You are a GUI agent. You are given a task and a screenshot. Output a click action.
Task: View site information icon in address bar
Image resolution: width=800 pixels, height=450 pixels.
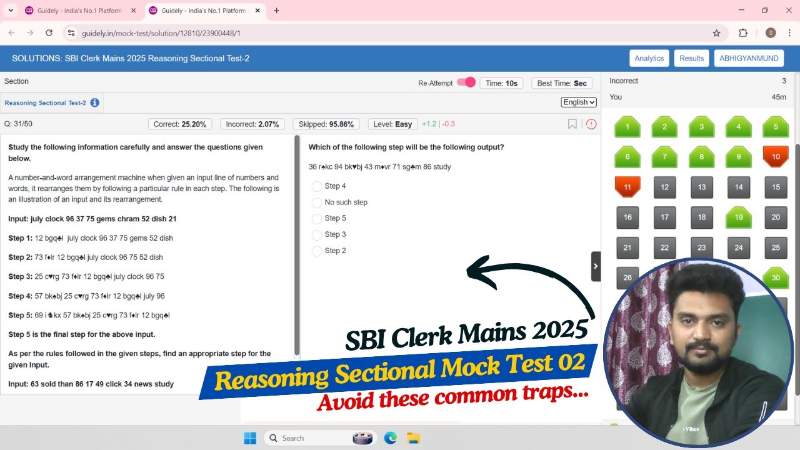71,33
